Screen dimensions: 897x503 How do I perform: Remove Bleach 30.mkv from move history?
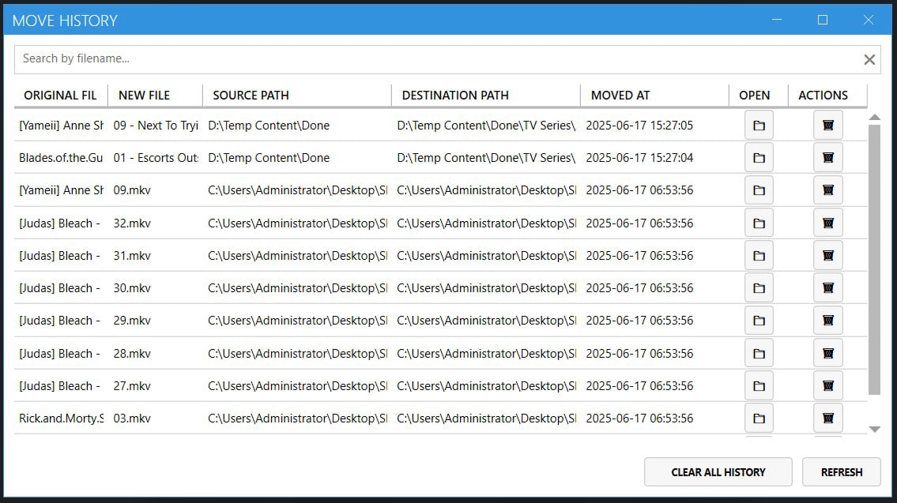pyautogui.click(x=827, y=287)
